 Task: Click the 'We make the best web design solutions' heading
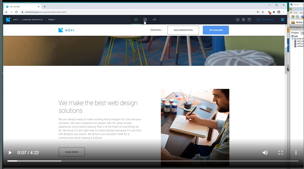click(98, 107)
